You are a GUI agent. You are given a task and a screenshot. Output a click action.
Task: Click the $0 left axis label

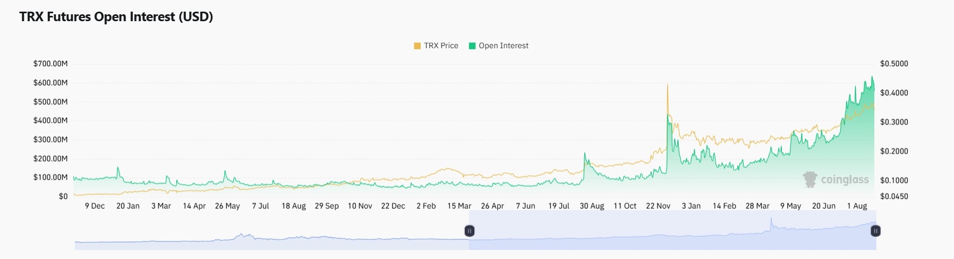click(63, 197)
